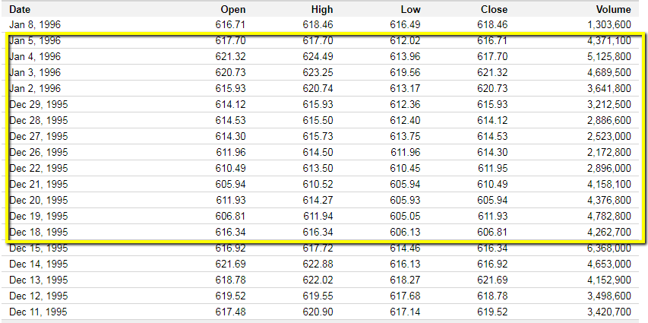The height and width of the screenshot is (323, 648).
Task: Select the Dec 11, 1995 date cell
Action: 38,312
